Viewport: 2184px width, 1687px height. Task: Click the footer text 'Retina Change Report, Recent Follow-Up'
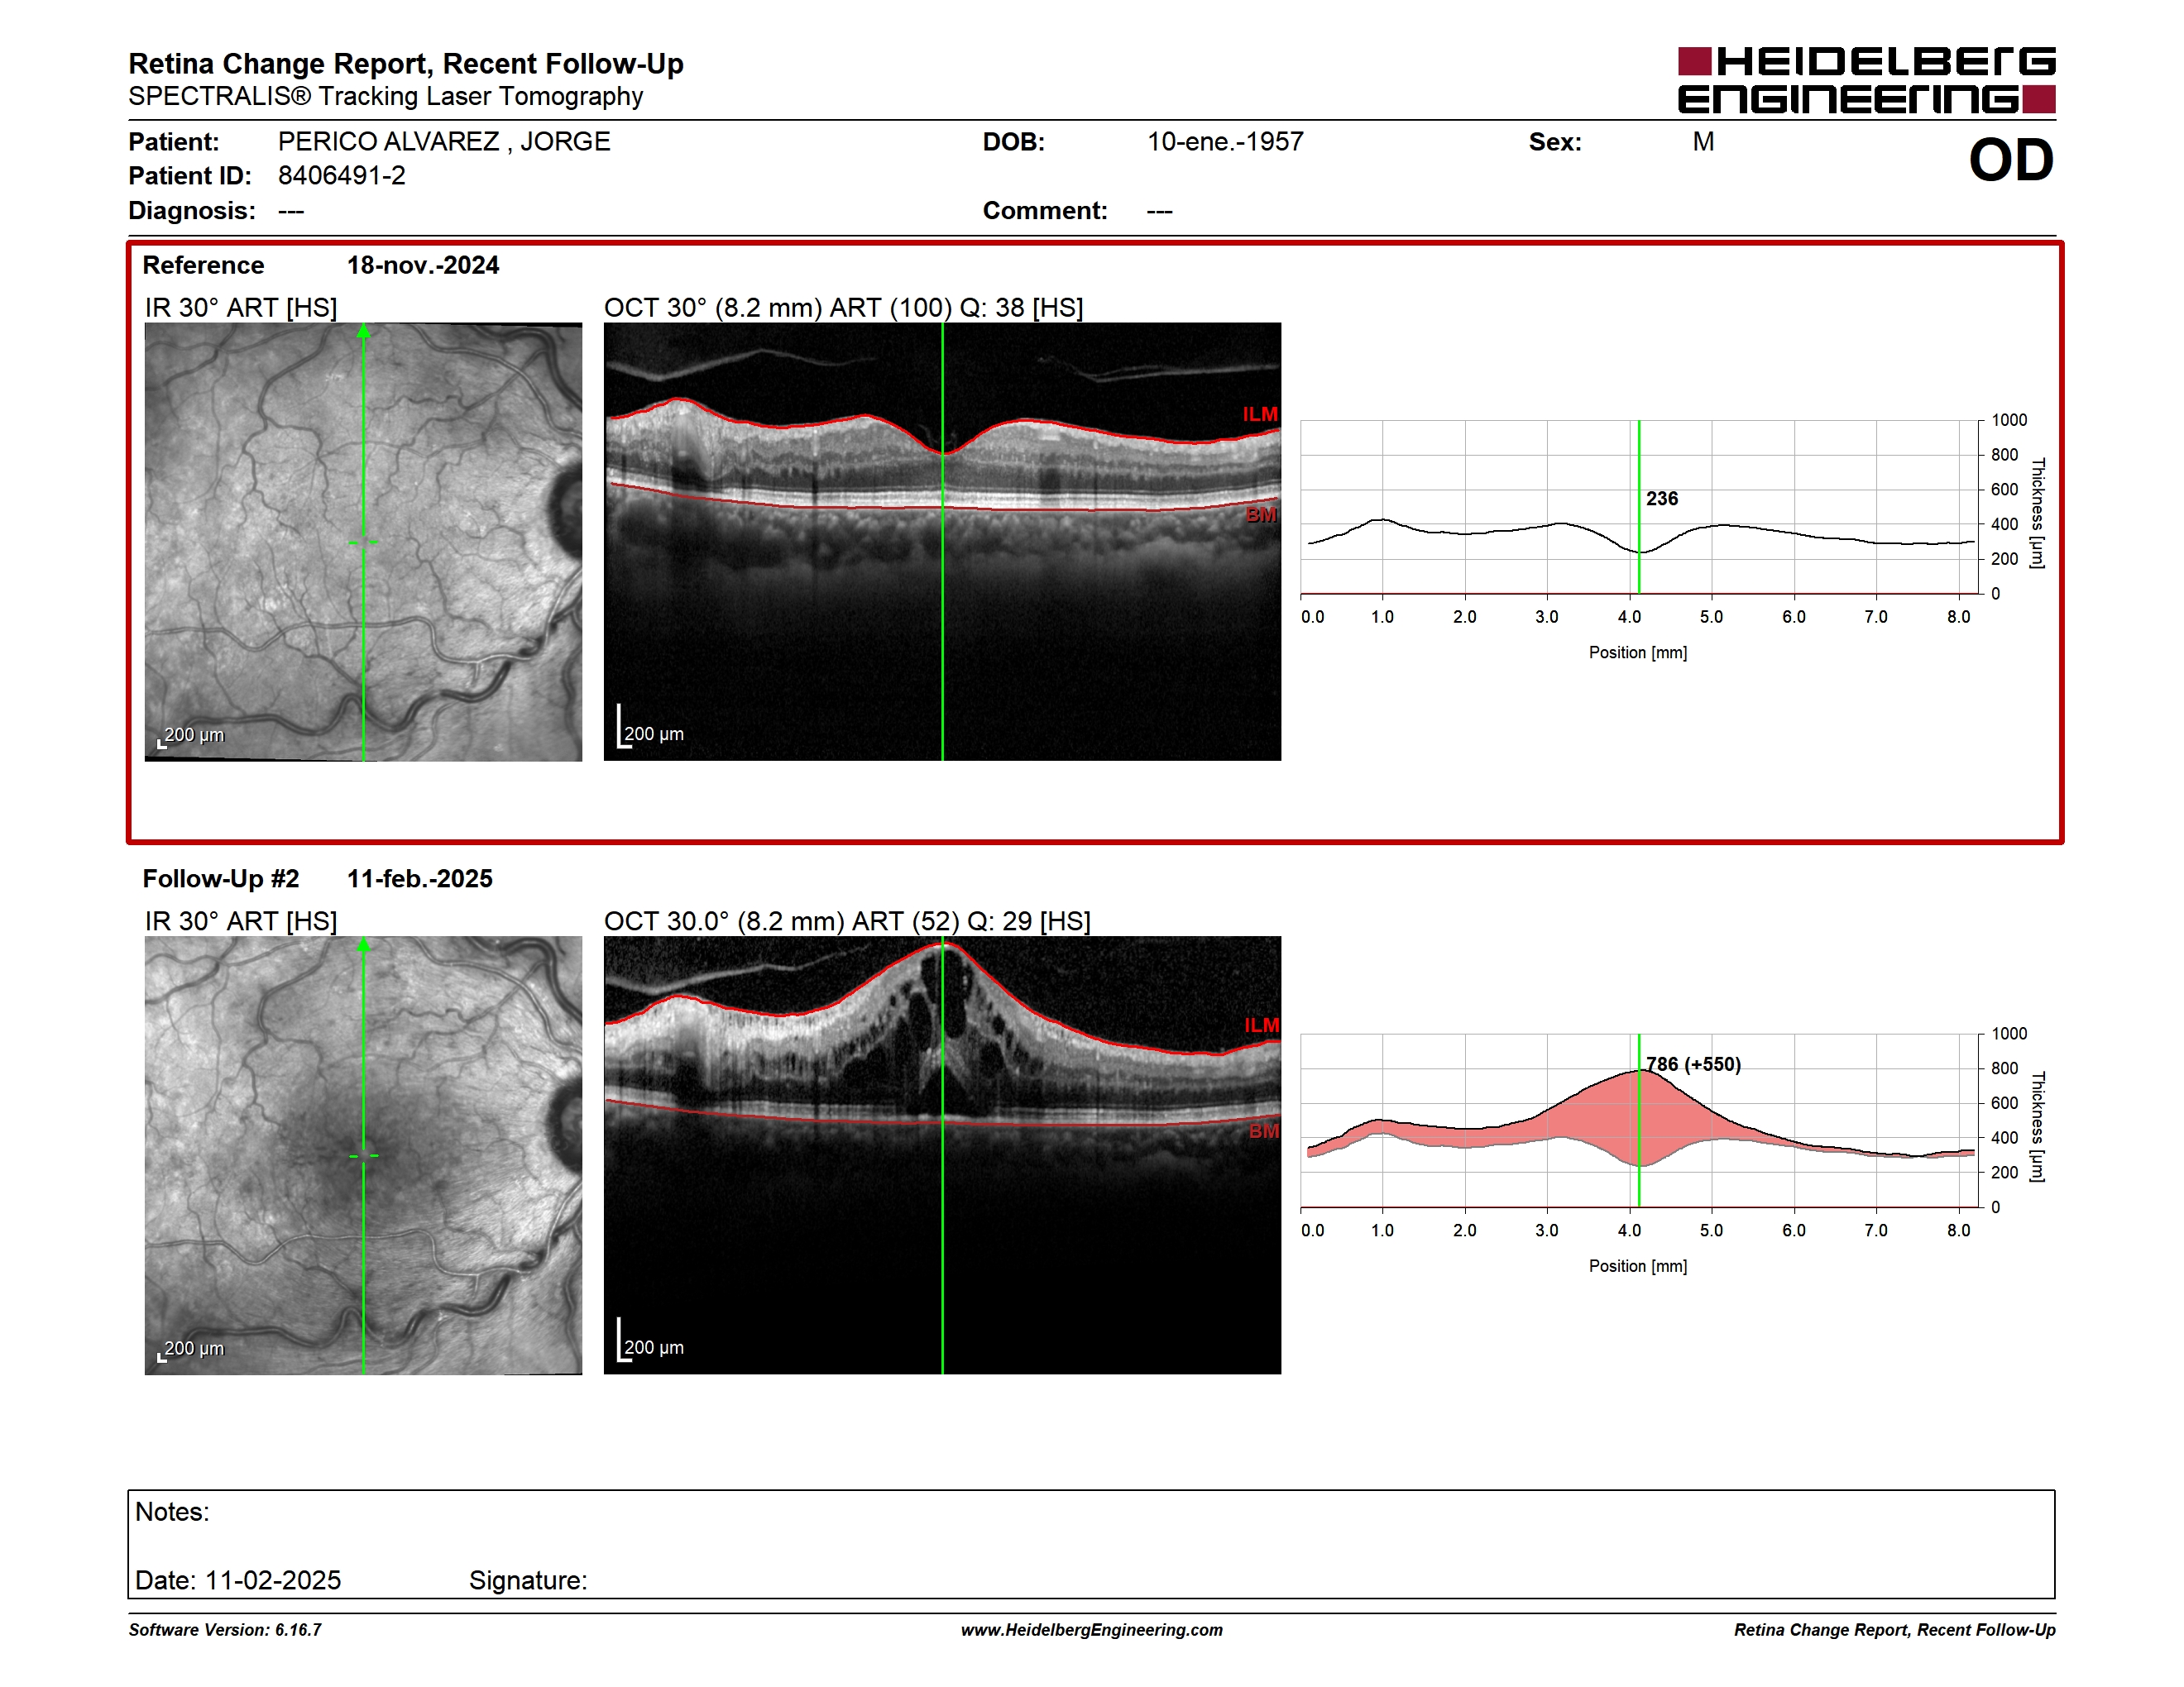pos(1895,1630)
